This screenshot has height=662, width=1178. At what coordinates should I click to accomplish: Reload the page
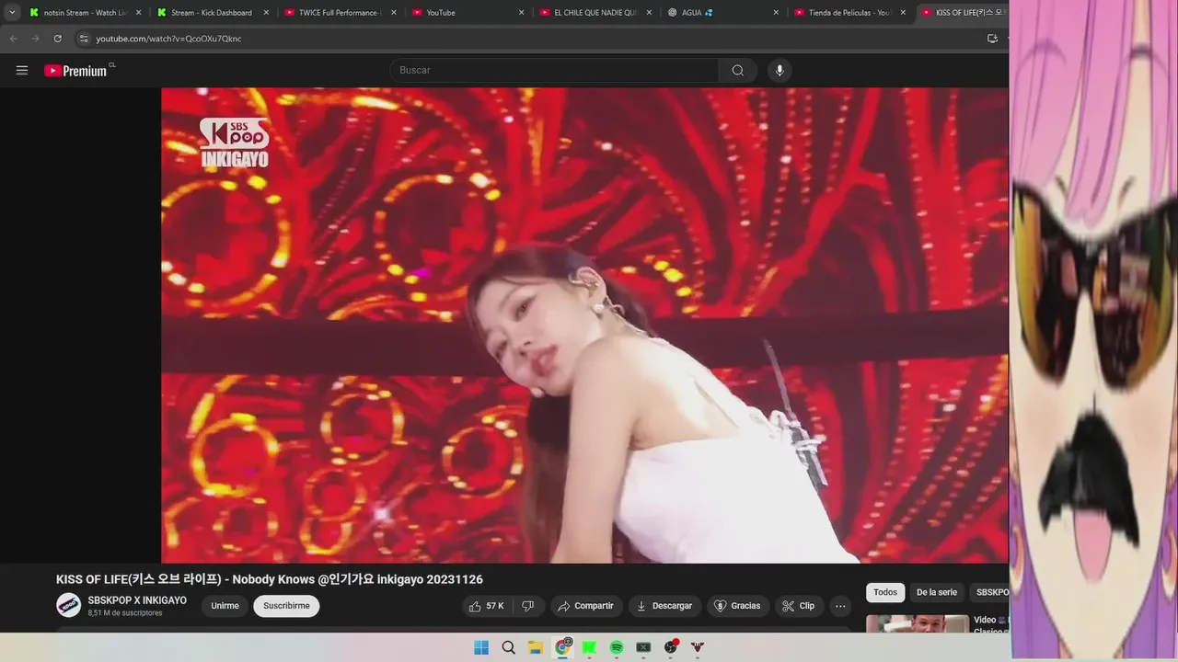(57, 39)
